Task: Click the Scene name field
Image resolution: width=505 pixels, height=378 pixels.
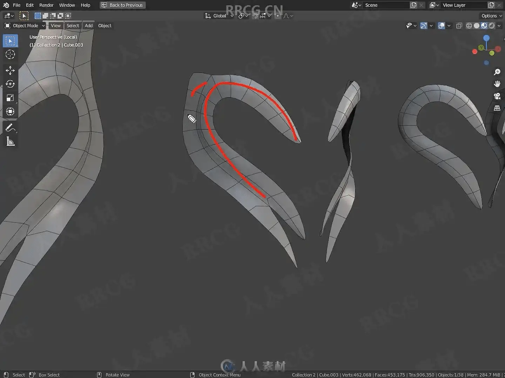Action: [386, 5]
